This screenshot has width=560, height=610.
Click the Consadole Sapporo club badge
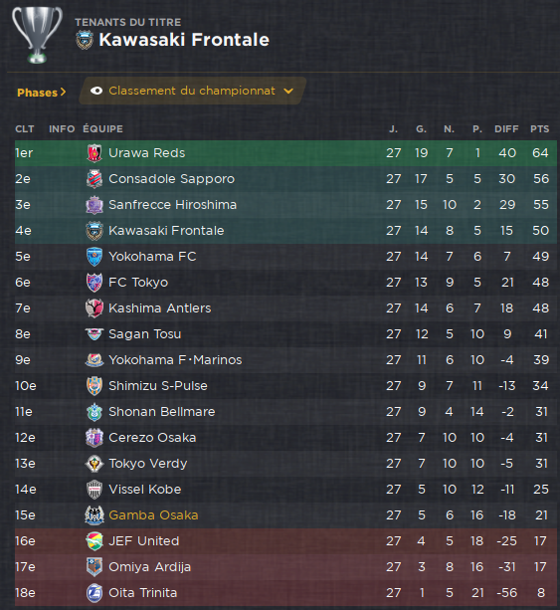(94, 179)
